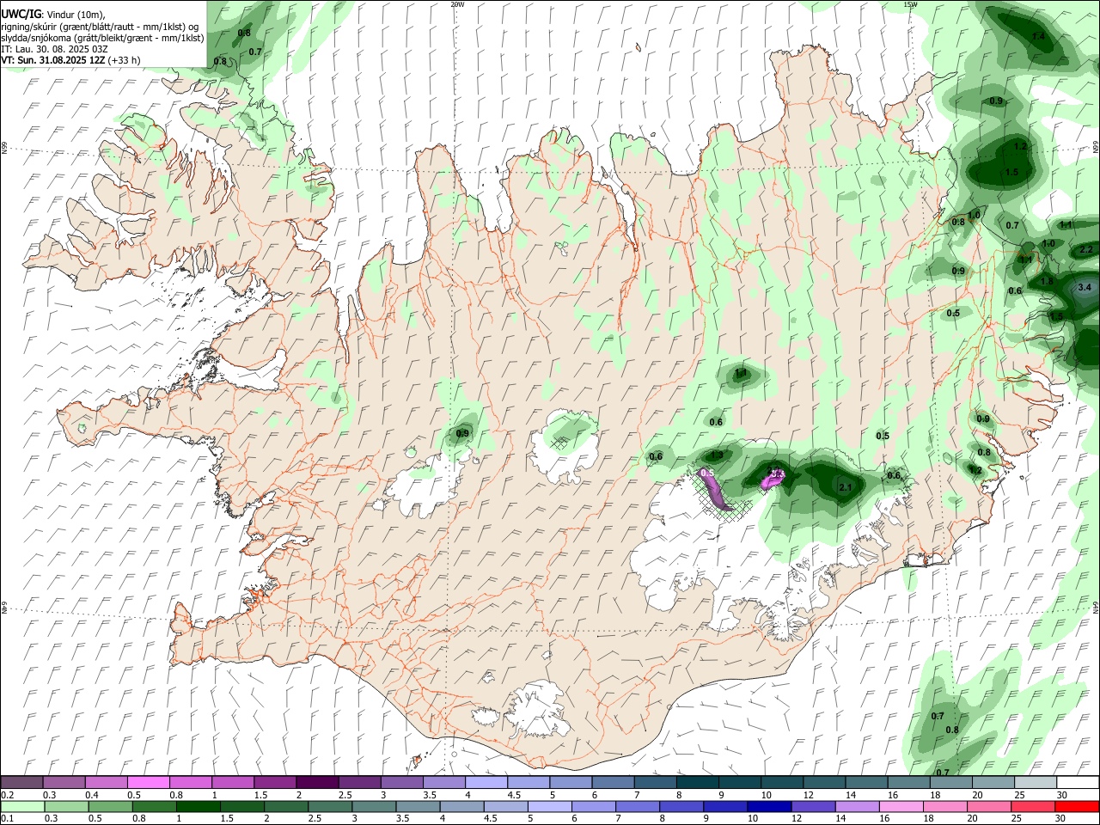The image size is (1100, 825).
Task: Click the navy blue 10–12 swatch, lower legend row
Action: (769, 806)
